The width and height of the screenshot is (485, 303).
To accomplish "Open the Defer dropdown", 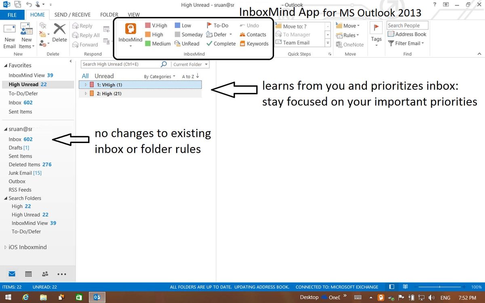I will pos(219,35).
